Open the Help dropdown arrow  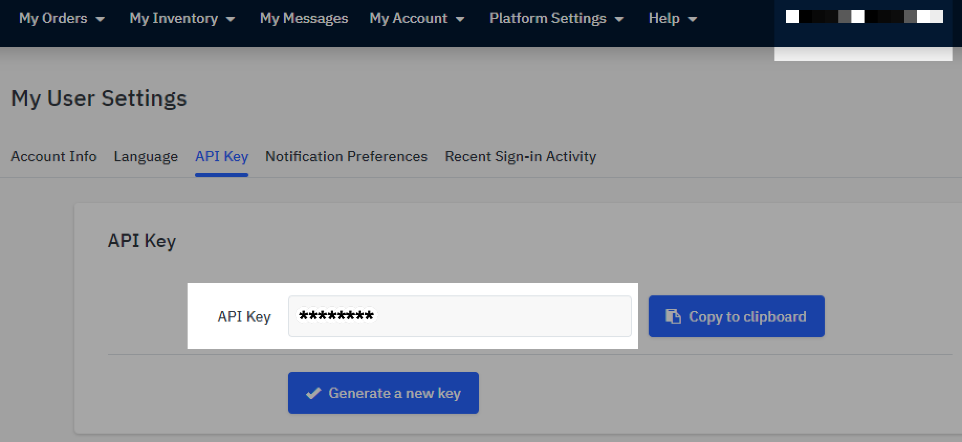(x=692, y=19)
